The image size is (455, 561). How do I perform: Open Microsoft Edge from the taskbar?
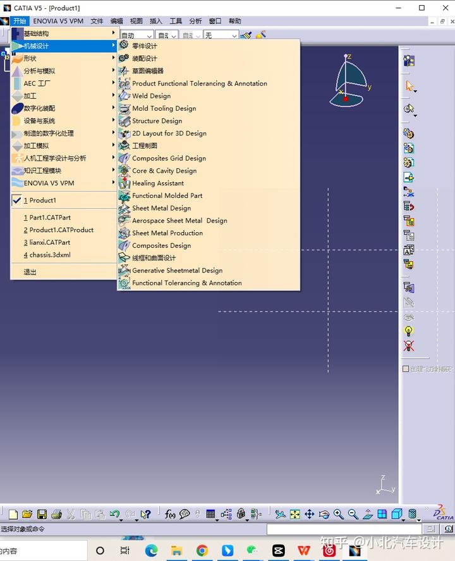pyautogui.click(x=151, y=551)
